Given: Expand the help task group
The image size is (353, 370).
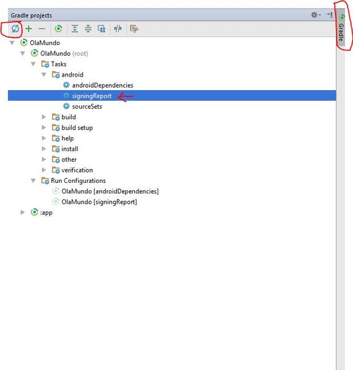Looking at the screenshot, I should (x=44, y=138).
